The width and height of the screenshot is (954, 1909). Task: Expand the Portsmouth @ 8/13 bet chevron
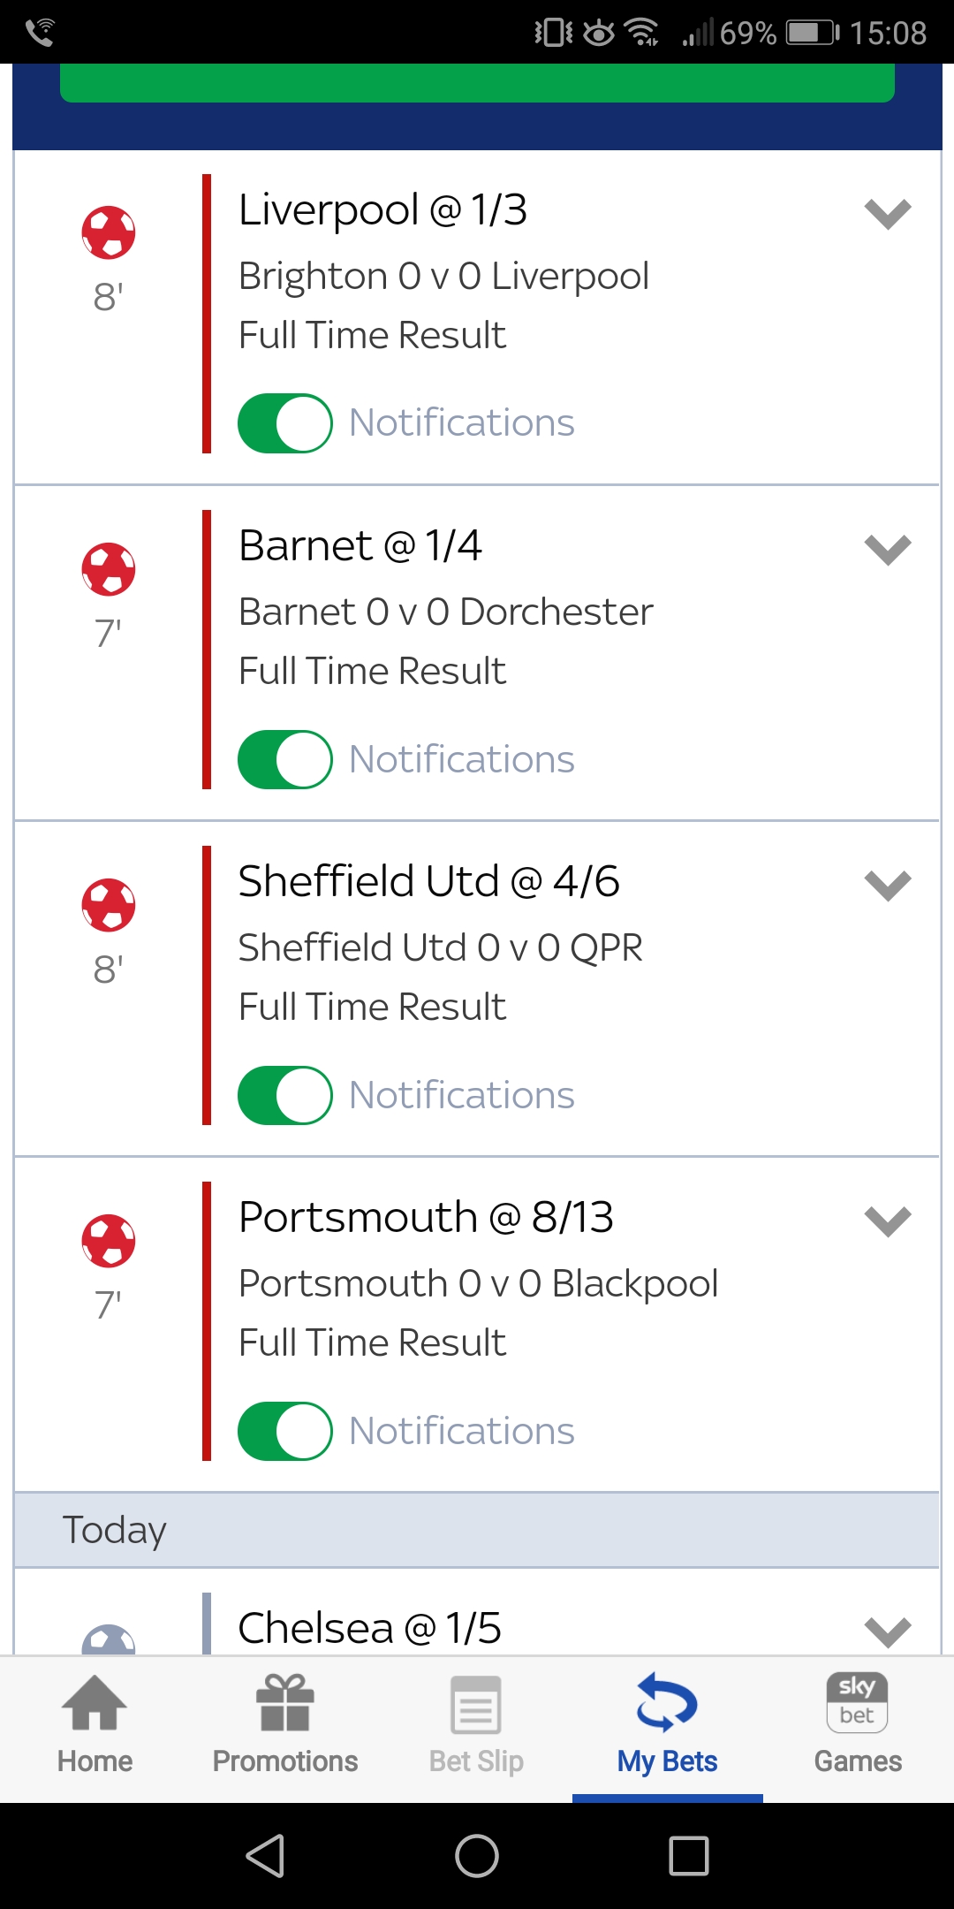pyautogui.click(x=888, y=1221)
